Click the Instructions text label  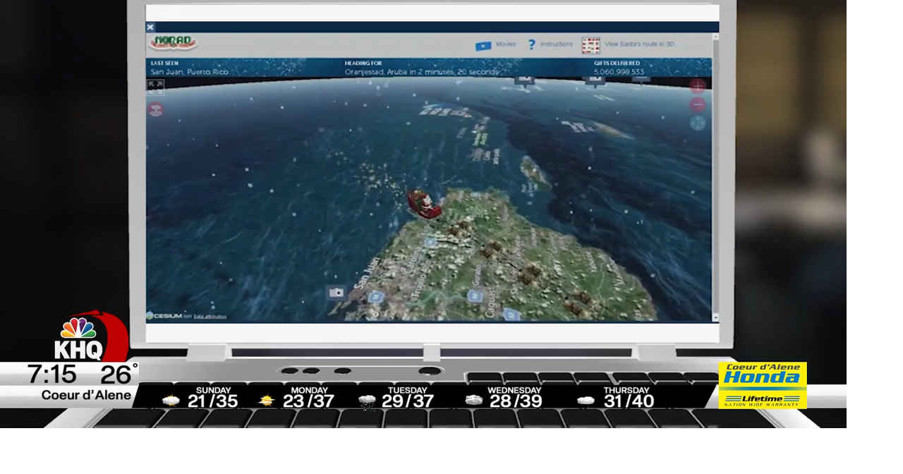(557, 44)
